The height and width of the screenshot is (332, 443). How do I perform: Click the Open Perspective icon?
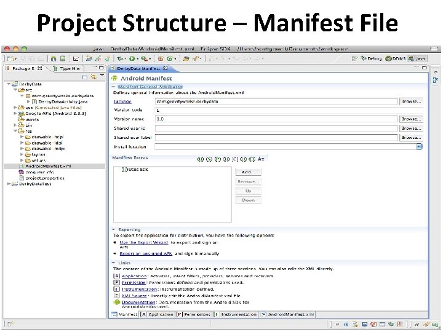(354, 59)
